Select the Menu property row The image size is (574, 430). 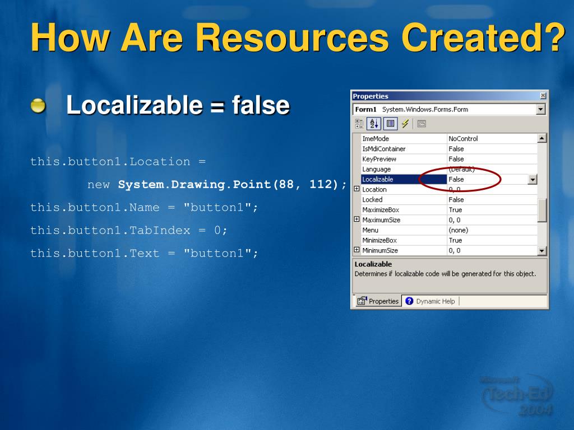(449, 230)
